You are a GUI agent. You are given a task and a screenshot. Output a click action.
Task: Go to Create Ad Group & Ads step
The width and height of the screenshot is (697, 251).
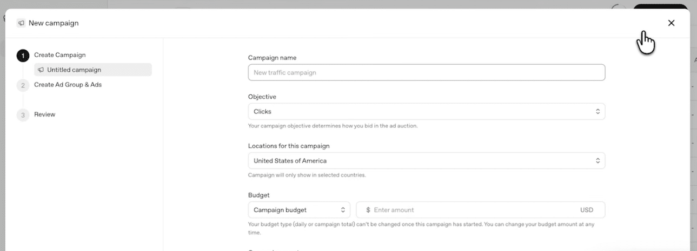click(68, 85)
